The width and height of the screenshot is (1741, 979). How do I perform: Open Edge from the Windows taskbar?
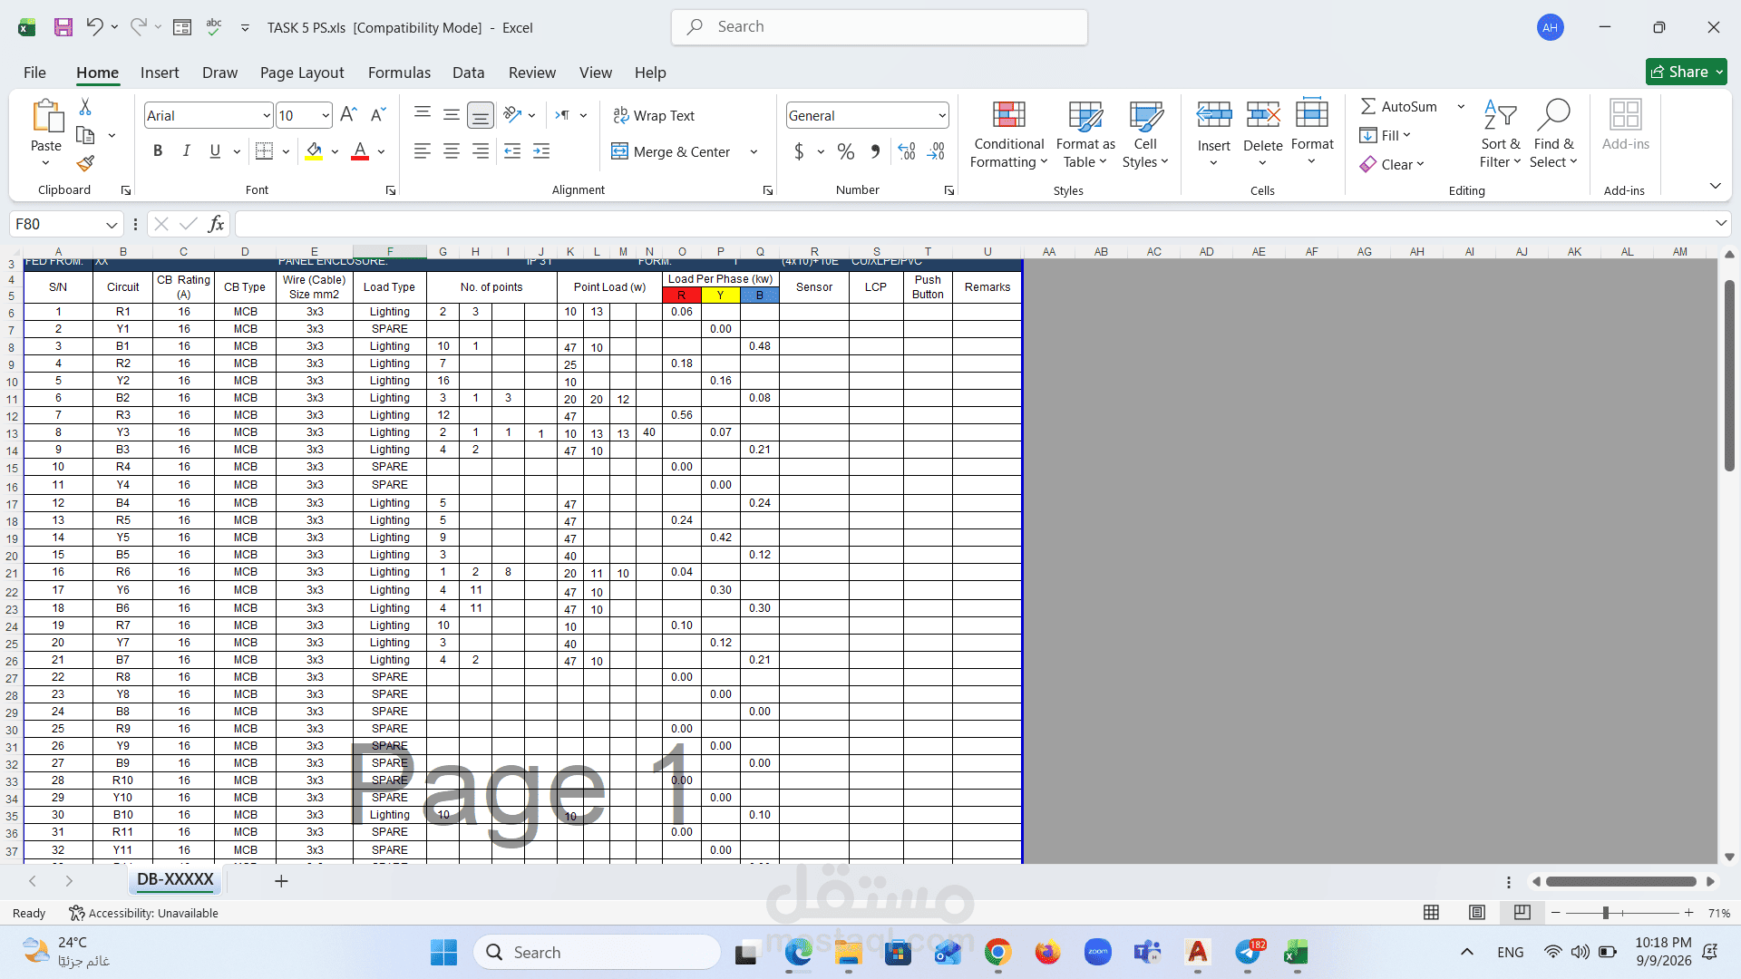pos(798,953)
